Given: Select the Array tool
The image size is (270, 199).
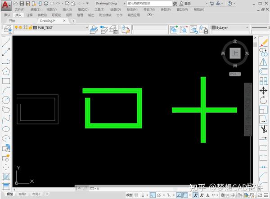Looking at the screenshot, I should click(263, 81).
